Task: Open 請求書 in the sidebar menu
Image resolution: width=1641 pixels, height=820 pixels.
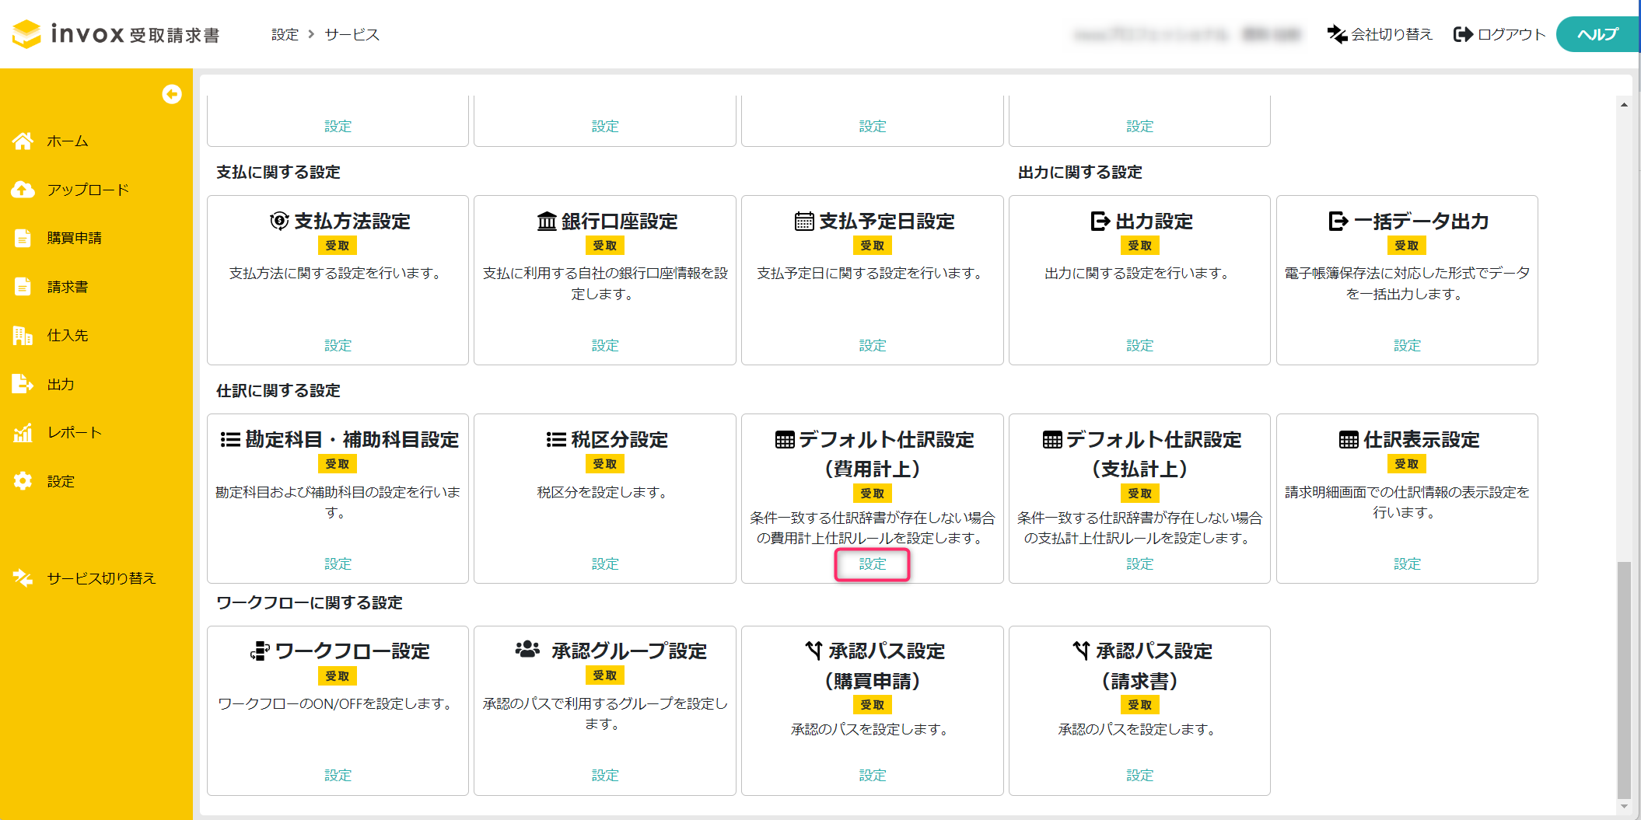Action: click(x=68, y=287)
